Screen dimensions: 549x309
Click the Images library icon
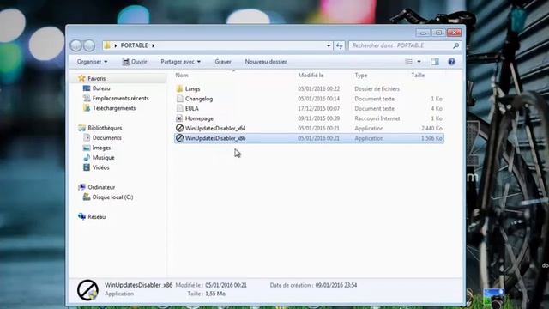click(87, 148)
